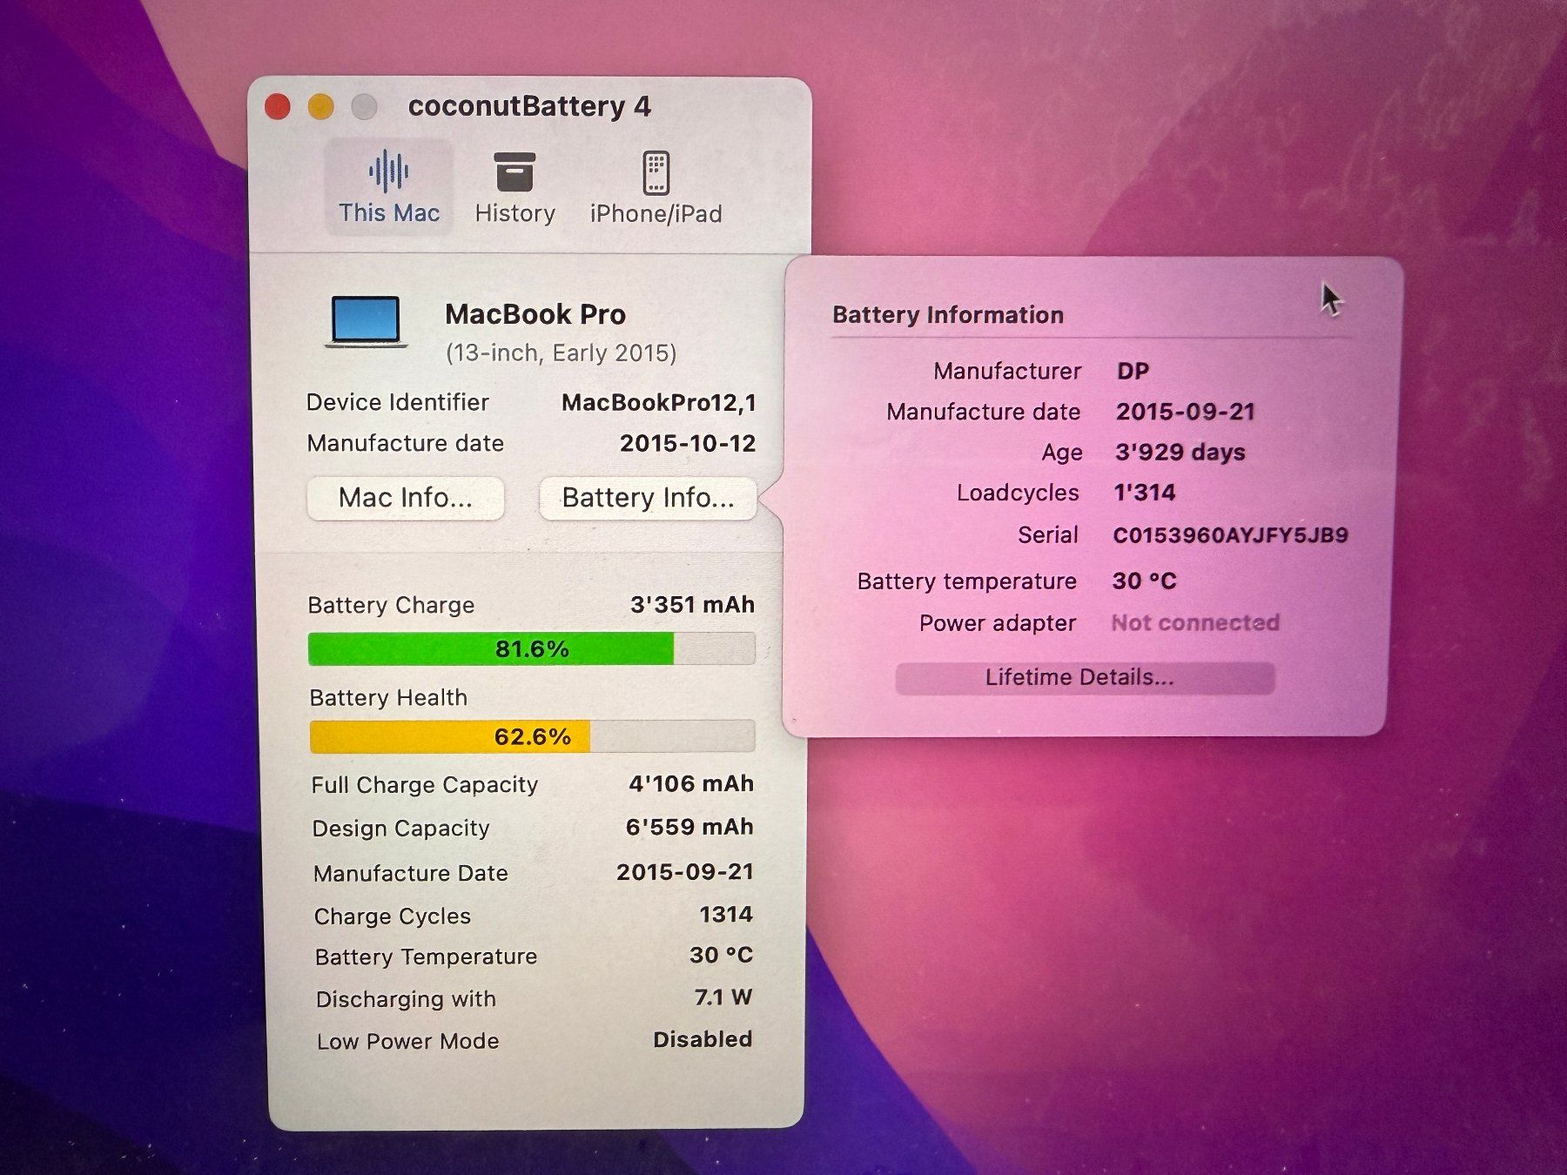Click the Not connected power adapter status

[1195, 623]
